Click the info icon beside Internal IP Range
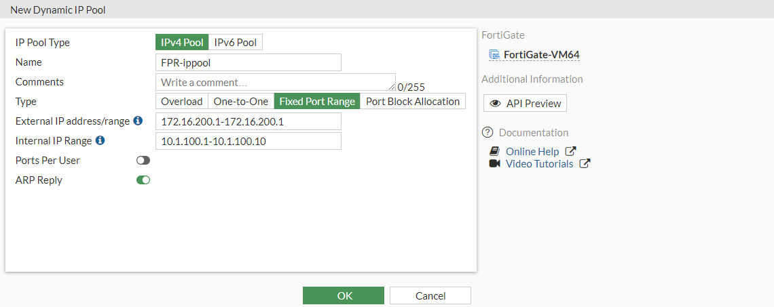 coord(100,140)
